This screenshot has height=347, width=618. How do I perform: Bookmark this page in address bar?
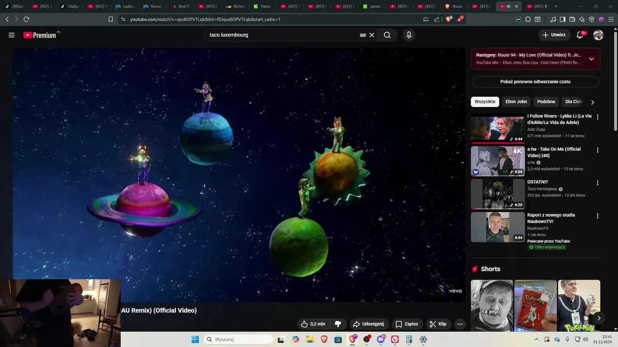[111, 19]
